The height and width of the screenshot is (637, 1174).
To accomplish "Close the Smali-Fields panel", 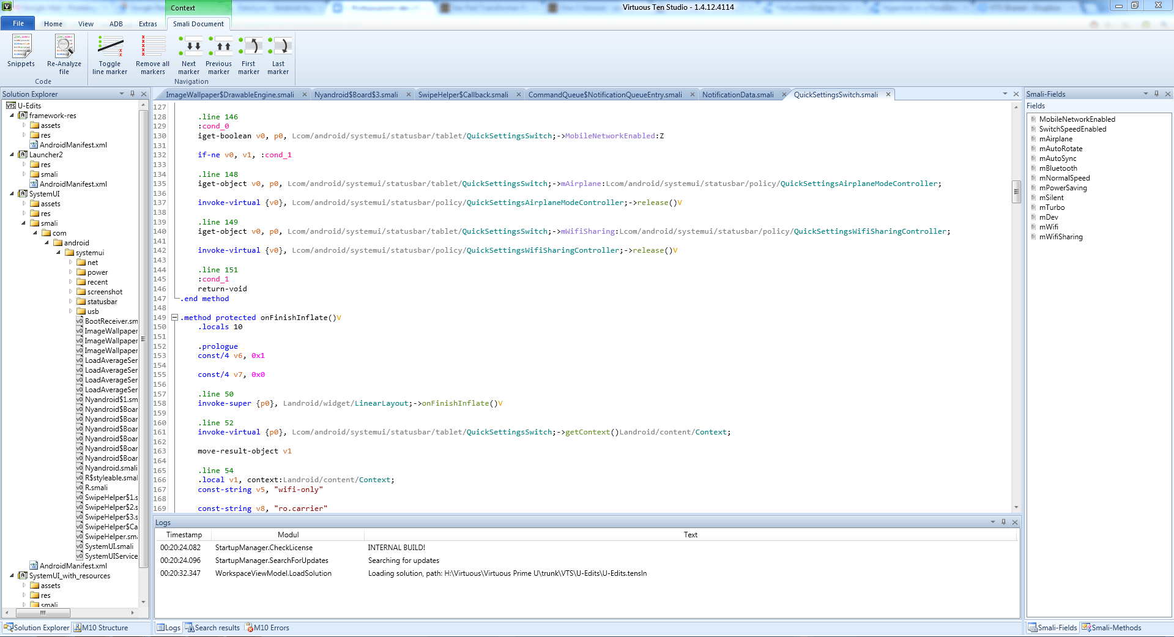I will [1168, 94].
